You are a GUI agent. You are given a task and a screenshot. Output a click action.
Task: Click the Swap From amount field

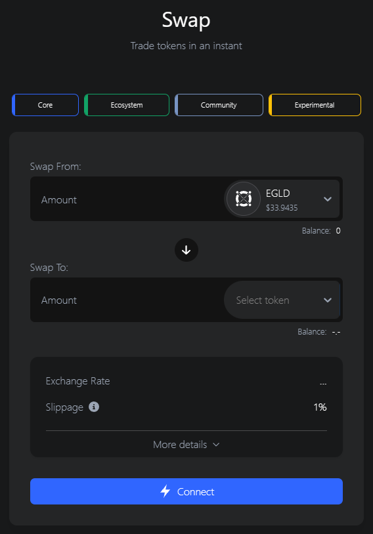[x=127, y=199]
